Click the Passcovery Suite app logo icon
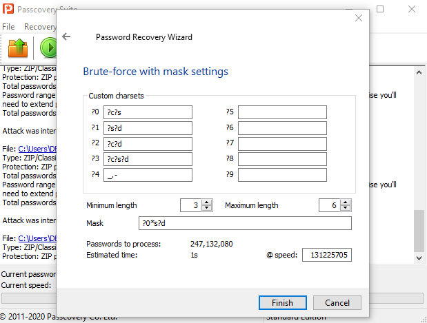This screenshot has height=323, width=427. tap(8, 9)
